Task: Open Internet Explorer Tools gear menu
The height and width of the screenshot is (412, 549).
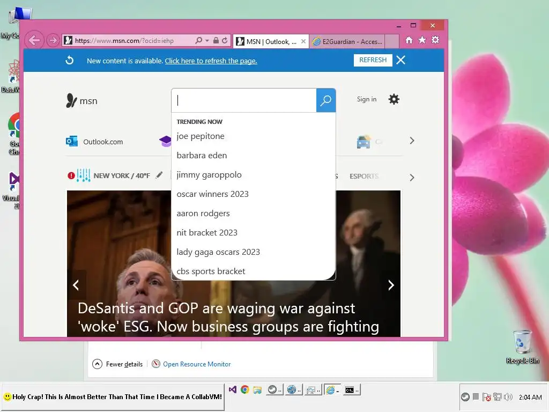Action: point(435,40)
